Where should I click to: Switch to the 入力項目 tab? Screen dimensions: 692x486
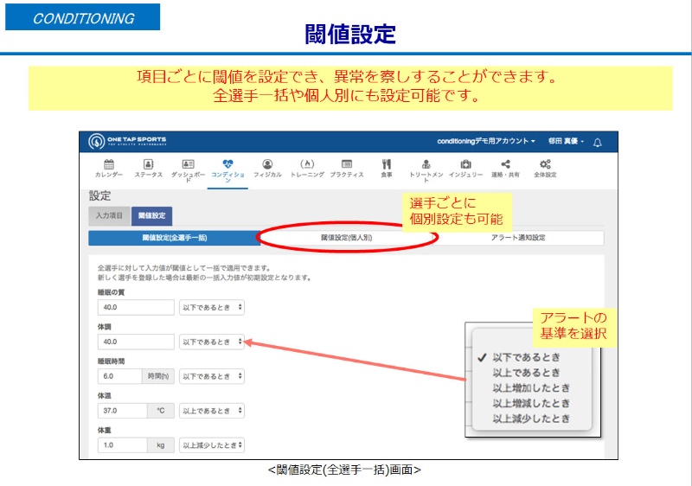(x=109, y=215)
